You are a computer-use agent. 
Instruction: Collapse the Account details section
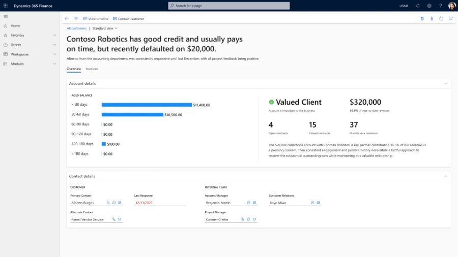click(446, 83)
